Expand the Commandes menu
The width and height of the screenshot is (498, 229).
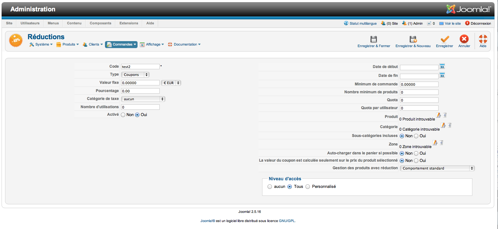click(121, 45)
